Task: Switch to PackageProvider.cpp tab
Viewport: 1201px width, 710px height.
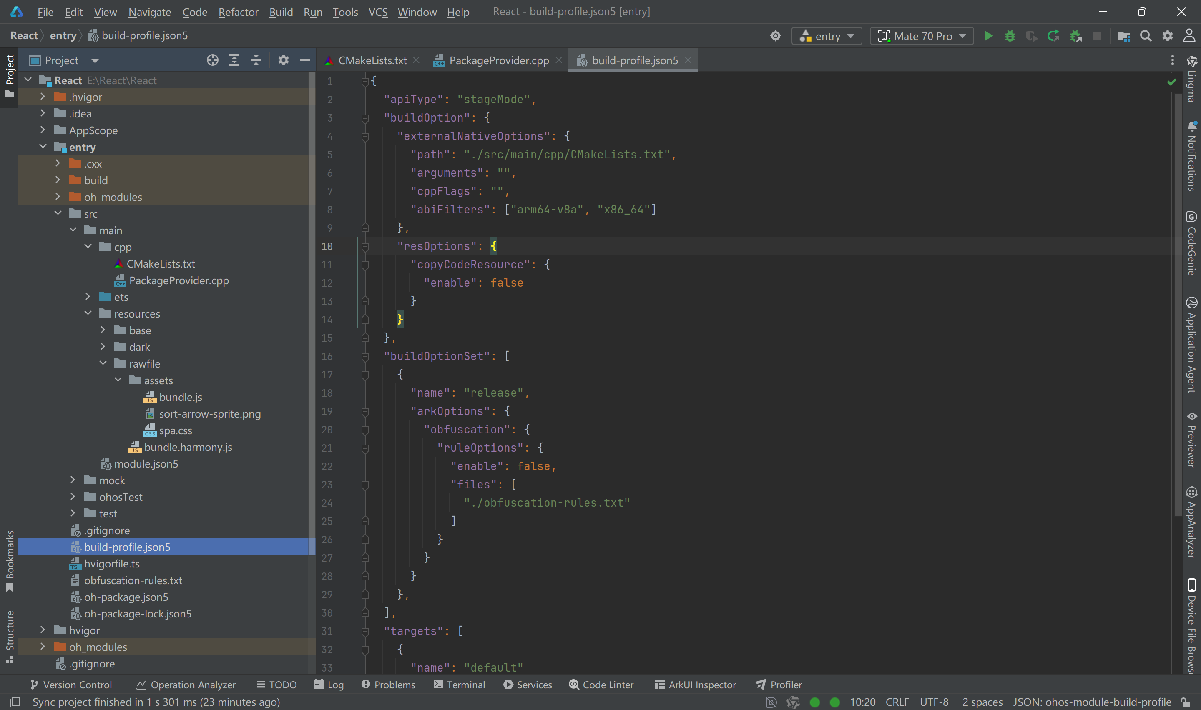Action: click(x=498, y=60)
